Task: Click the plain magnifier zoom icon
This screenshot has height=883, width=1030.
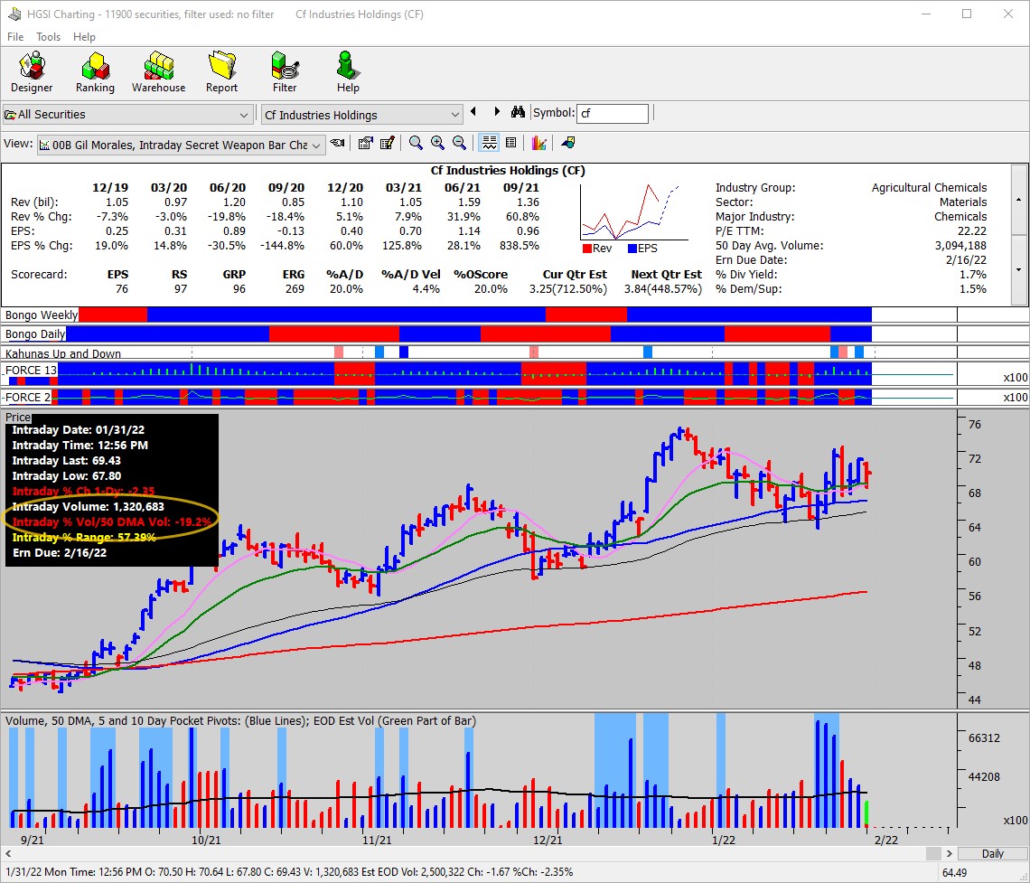Action: [415, 143]
